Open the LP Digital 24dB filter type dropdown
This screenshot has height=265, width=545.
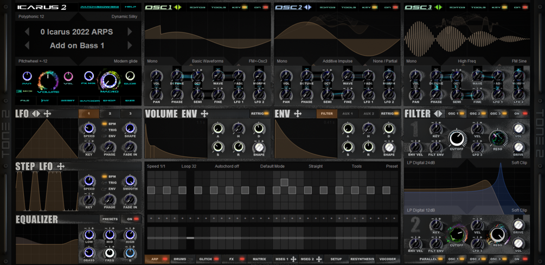pos(421,163)
